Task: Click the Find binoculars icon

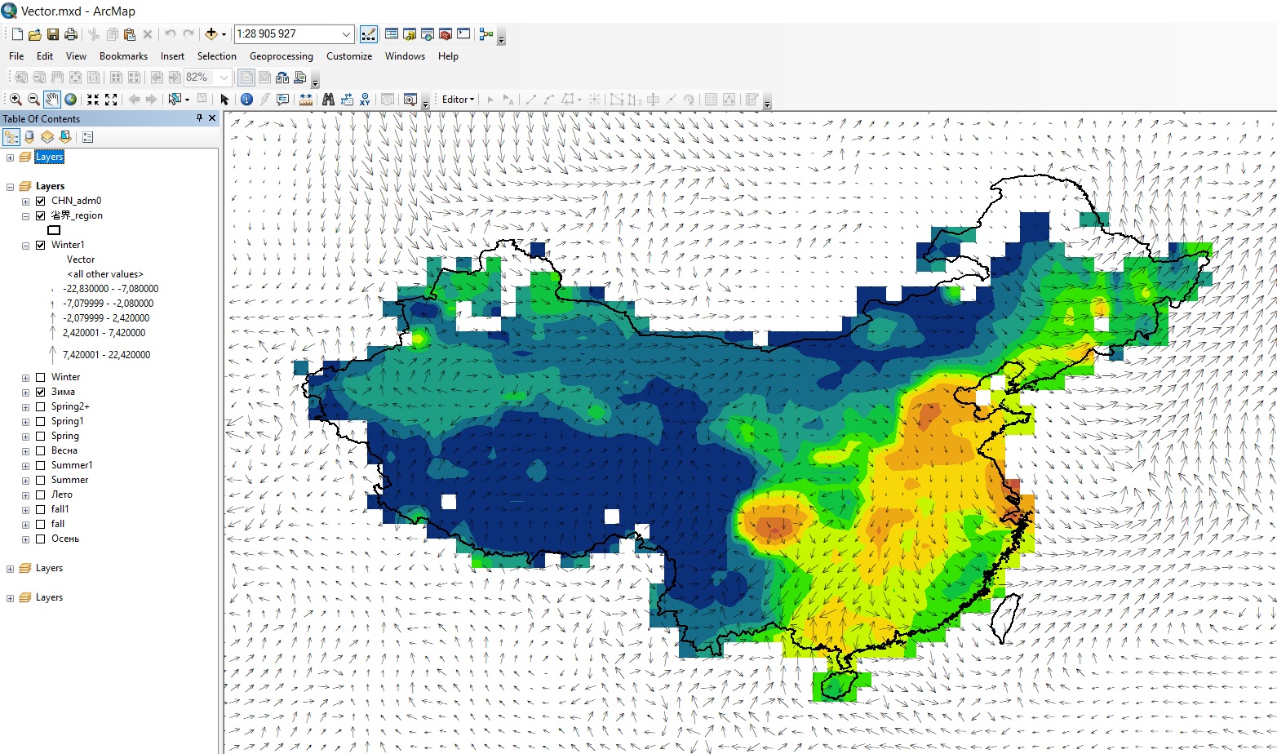Action: coord(328,100)
